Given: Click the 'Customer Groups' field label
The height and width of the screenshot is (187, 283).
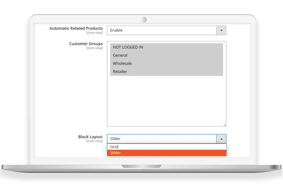Looking at the screenshot, I should point(86,44).
